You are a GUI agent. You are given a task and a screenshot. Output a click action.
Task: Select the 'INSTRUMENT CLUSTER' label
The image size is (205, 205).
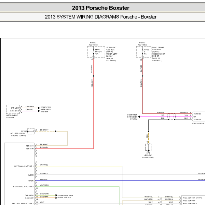12,117
